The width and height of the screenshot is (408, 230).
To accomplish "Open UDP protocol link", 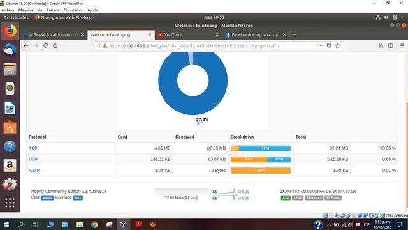I will click(x=33, y=159).
